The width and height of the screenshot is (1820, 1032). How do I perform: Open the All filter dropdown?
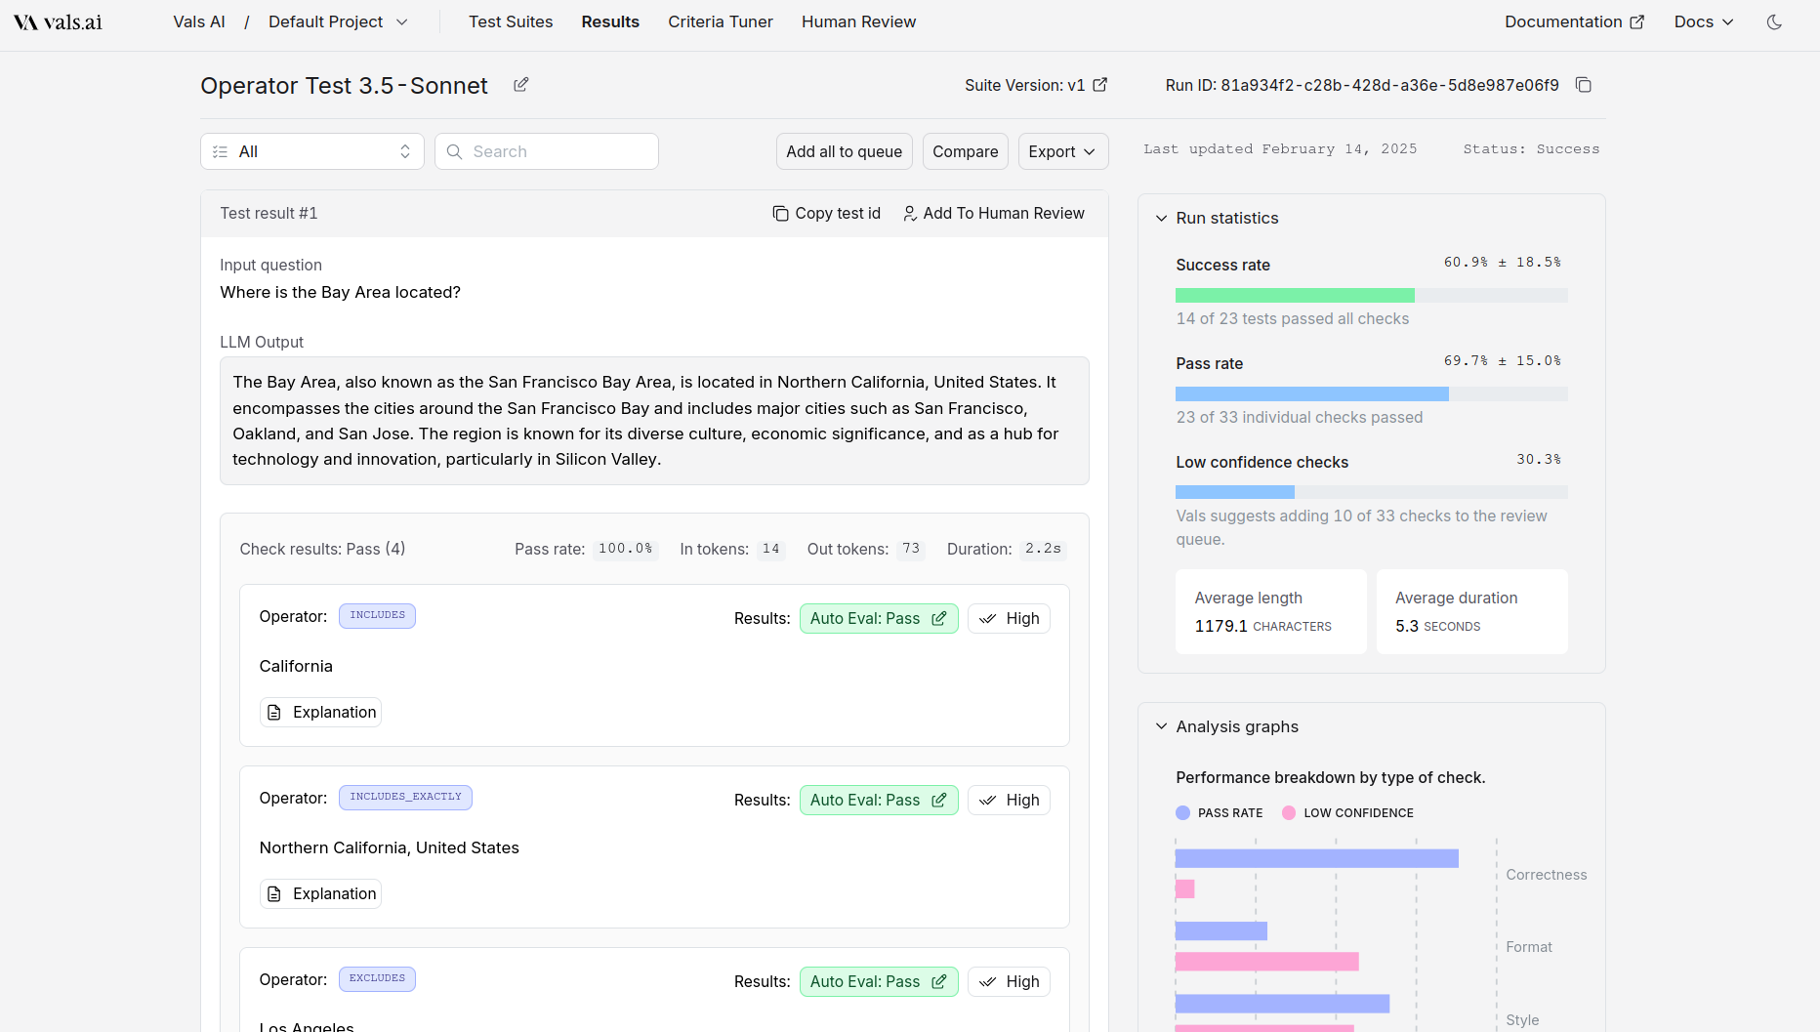pyautogui.click(x=312, y=151)
